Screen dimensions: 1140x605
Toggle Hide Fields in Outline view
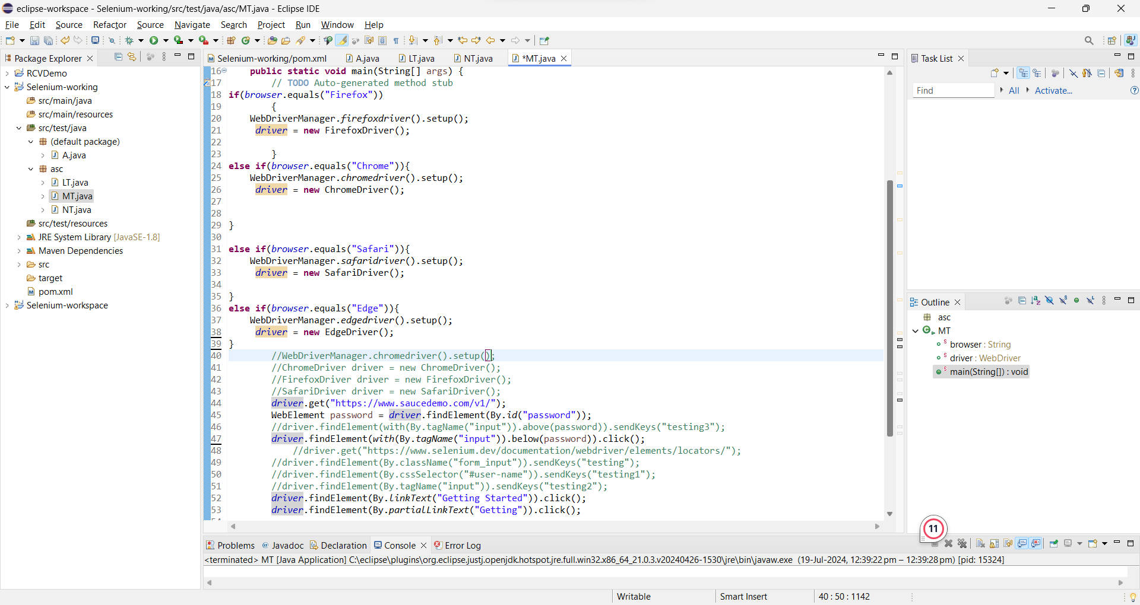pyautogui.click(x=1049, y=301)
